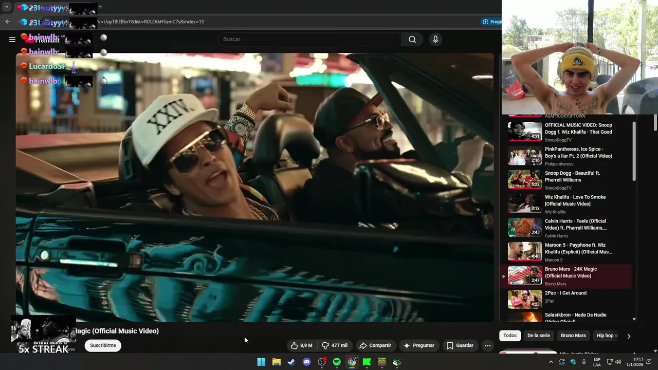The height and width of the screenshot is (370, 658).
Task: Click the microphone tray icon
Action: [x=584, y=362]
